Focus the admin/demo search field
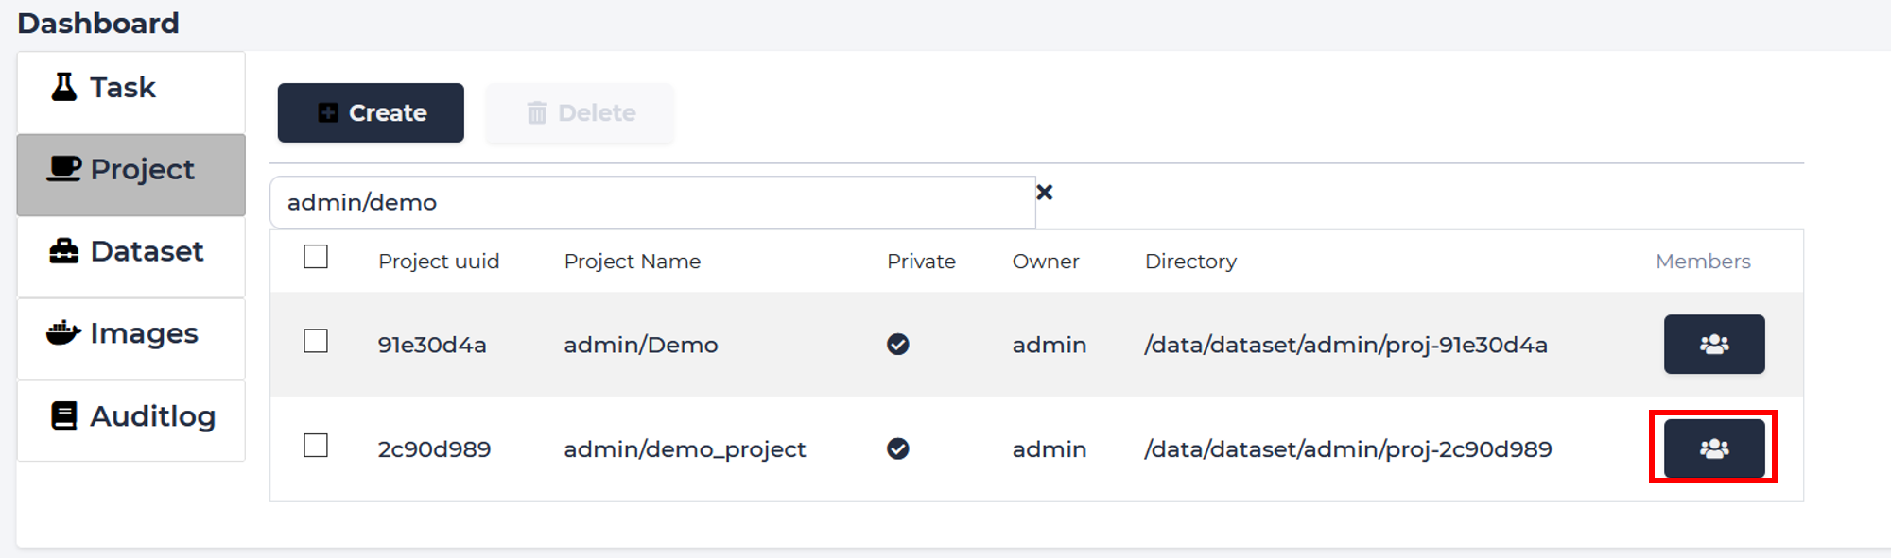This screenshot has height=558, width=1891. [x=652, y=202]
